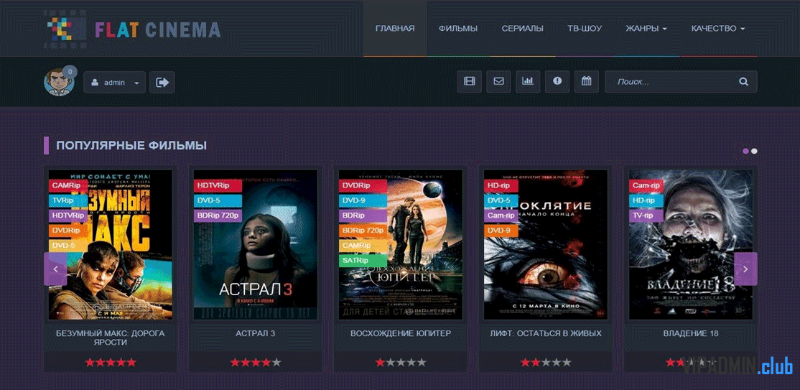Select the first carousel page dot

746,151
